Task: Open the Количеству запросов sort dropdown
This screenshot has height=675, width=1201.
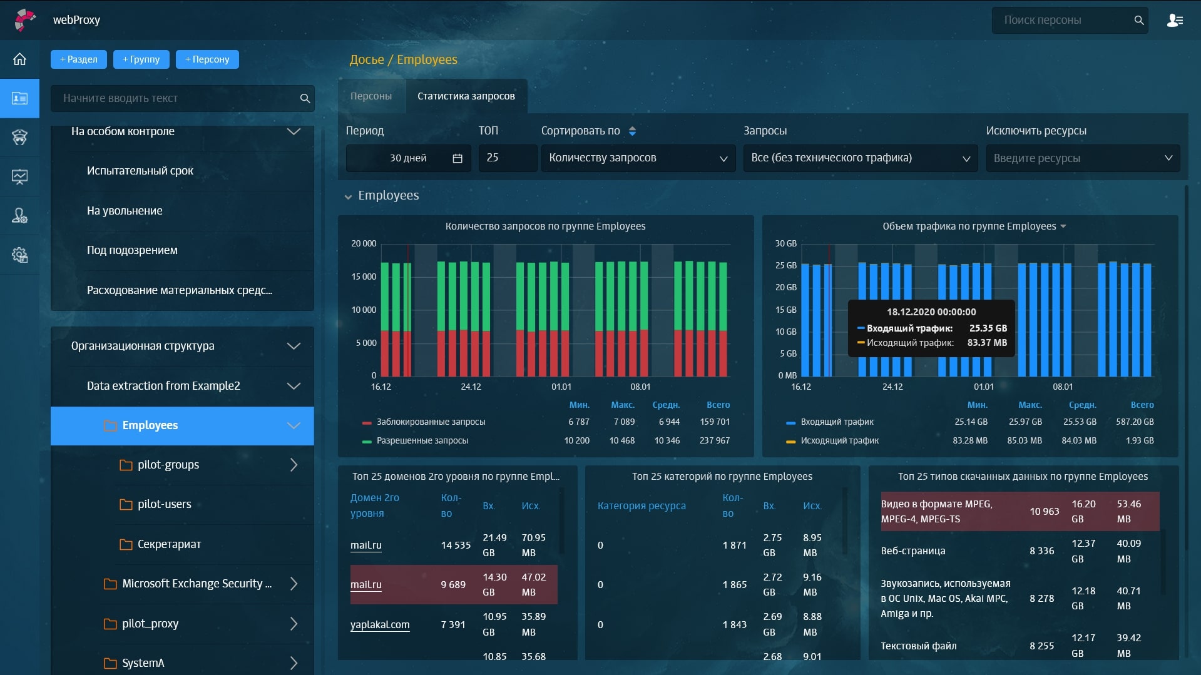Action: 637,158
